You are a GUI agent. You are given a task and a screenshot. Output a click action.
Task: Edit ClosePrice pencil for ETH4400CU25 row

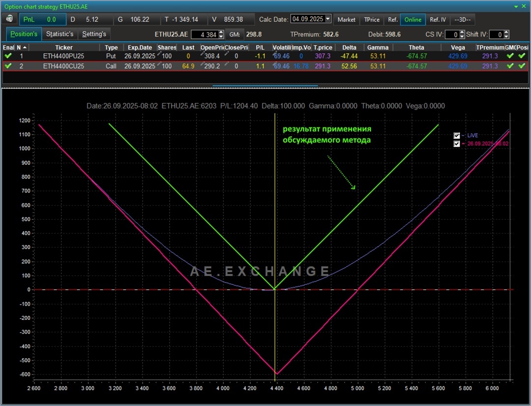(226, 63)
